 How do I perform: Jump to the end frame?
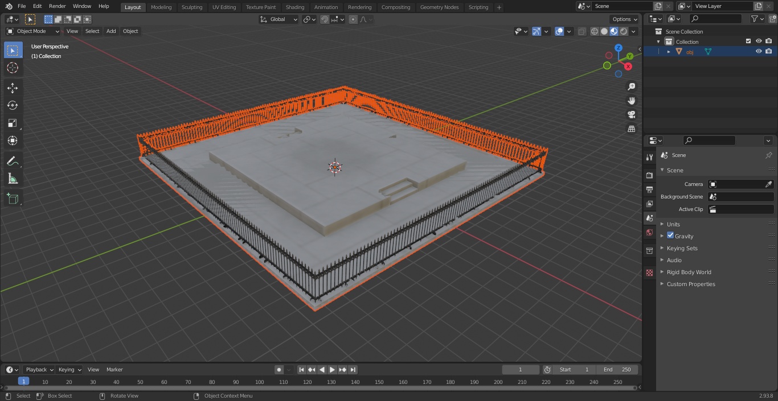tap(353, 370)
